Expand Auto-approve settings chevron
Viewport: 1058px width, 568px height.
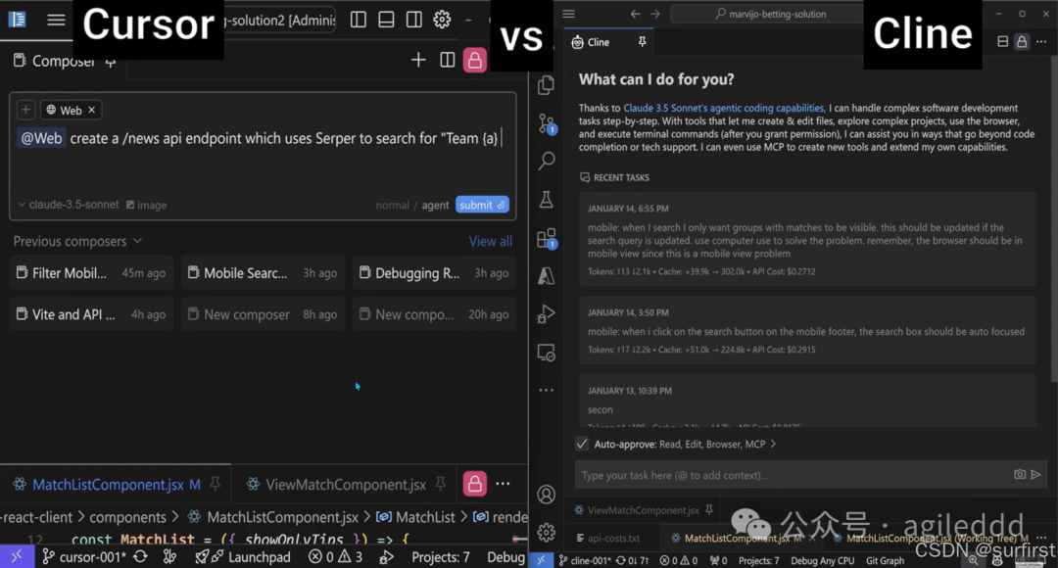coord(773,444)
